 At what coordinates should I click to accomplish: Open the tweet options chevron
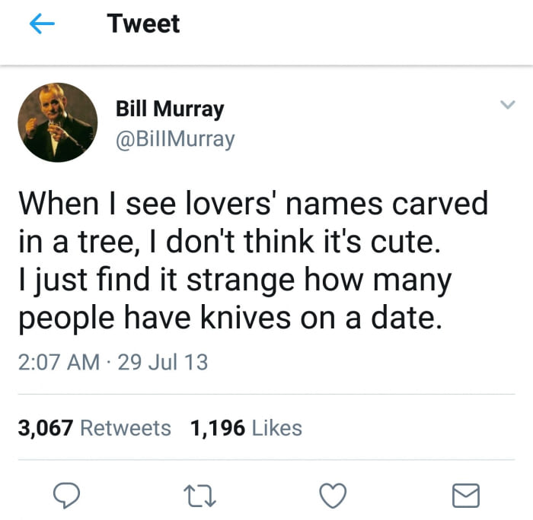click(508, 104)
